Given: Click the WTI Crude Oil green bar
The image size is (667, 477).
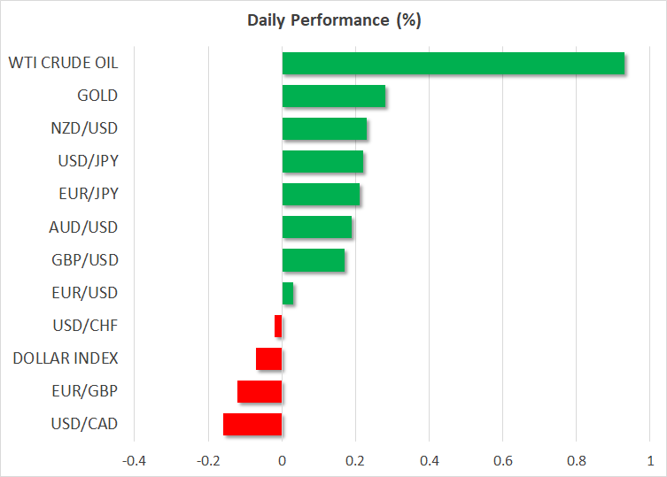Looking at the screenshot, I should pyautogui.click(x=453, y=64).
